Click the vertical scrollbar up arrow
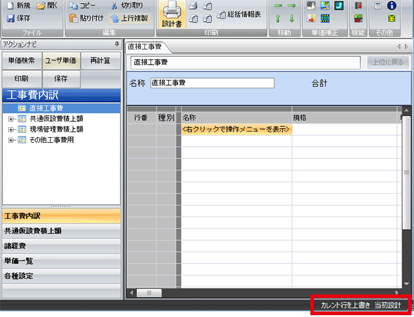The height and width of the screenshot is (317, 414). tap(406, 110)
